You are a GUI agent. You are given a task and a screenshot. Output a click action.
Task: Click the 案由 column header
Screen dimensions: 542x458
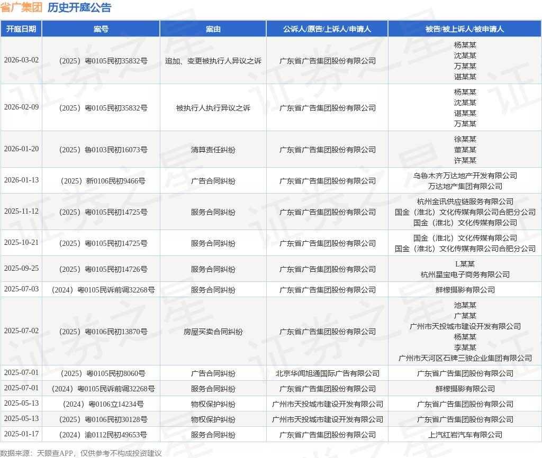[x=213, y=29]
